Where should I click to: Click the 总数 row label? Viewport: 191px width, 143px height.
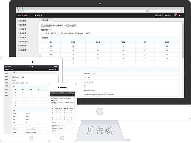pos(51,46)
